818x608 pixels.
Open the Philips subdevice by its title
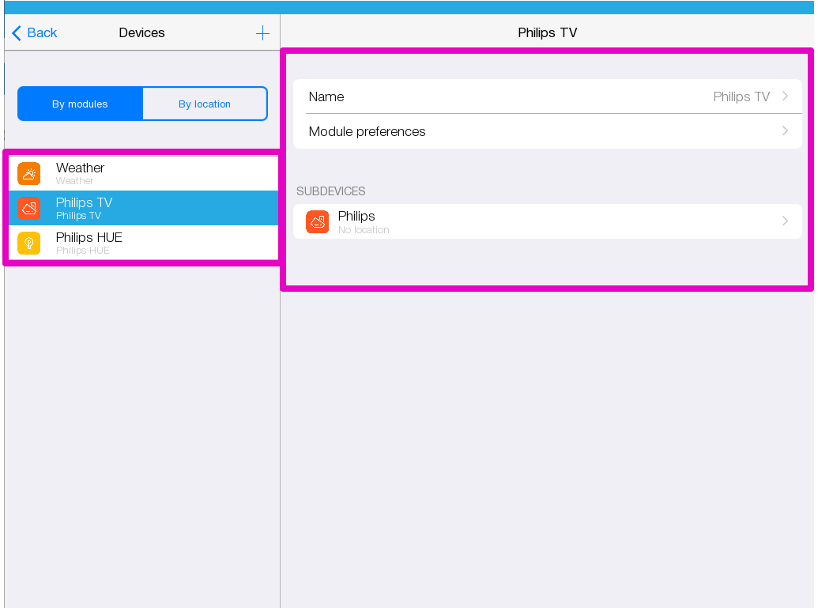coord(356,216)
